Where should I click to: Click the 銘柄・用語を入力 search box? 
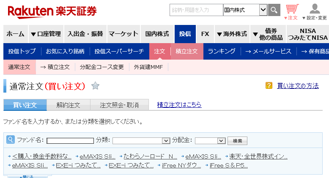196,10
